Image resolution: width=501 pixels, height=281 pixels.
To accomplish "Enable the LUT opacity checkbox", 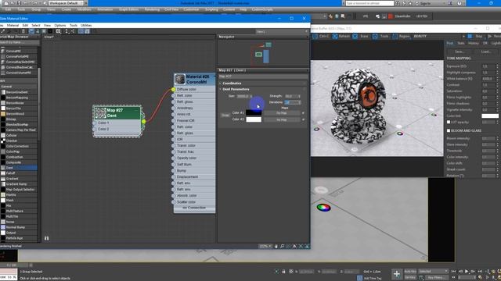I will pyautogui.click(x=449, y=123).
